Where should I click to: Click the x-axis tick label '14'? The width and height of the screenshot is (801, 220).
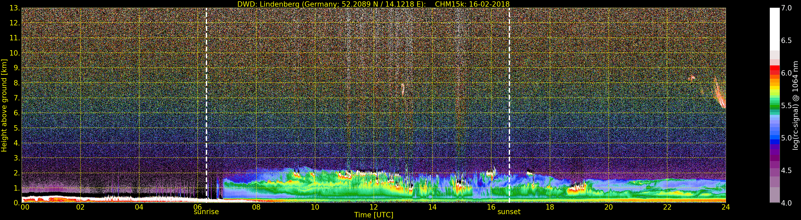pos(432,207)
